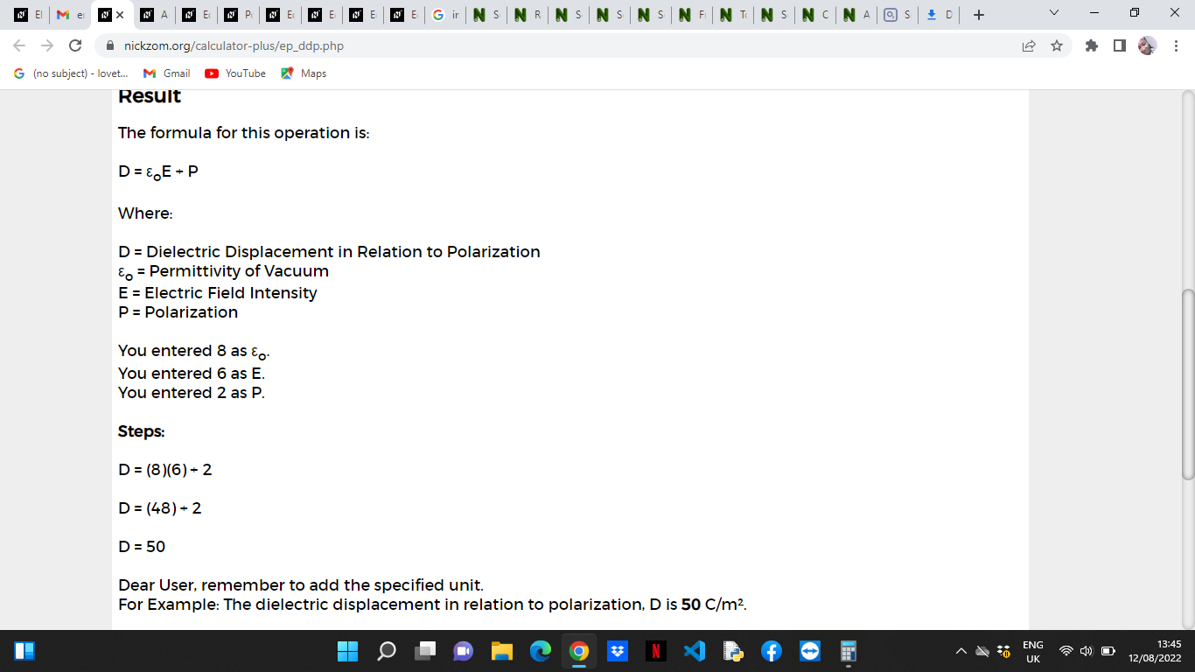This screenshot has height=672, width=1195.
Task: Bookmark this page with the star icon
Action: coord(1057,45)
